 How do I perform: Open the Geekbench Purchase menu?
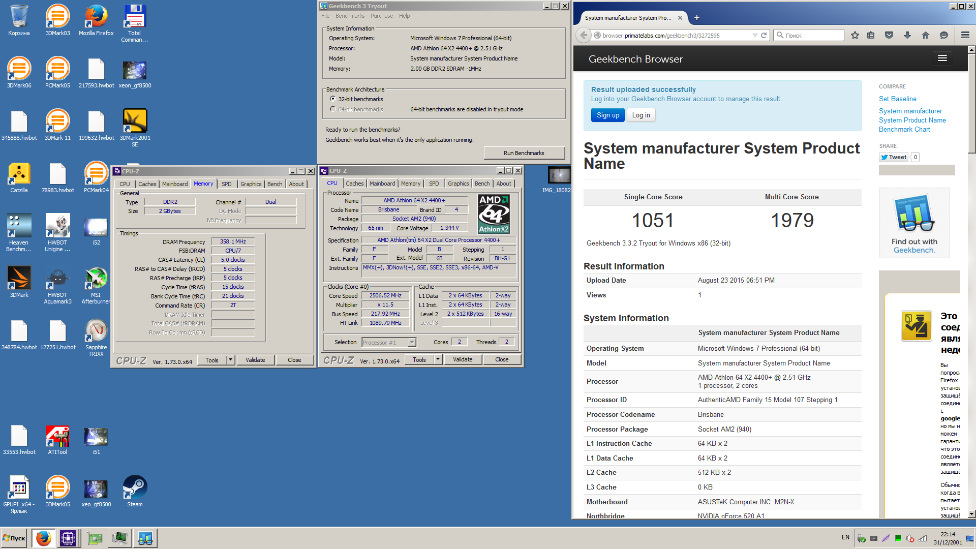pos(382,16)
